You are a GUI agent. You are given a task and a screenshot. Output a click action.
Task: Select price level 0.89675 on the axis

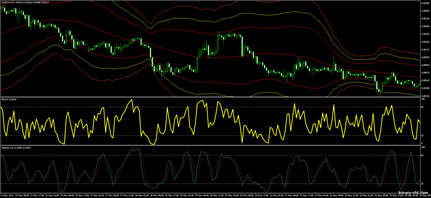click(425, 73)
